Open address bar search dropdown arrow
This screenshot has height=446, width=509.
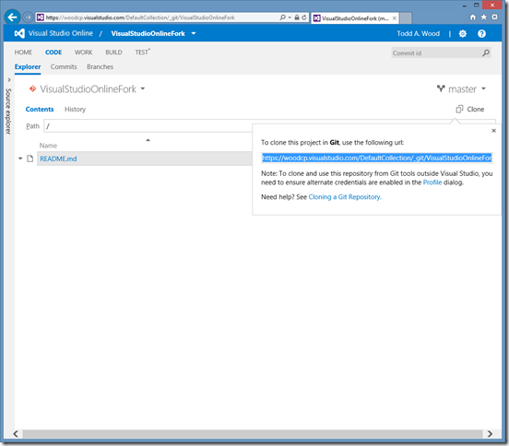coord(290,18)
